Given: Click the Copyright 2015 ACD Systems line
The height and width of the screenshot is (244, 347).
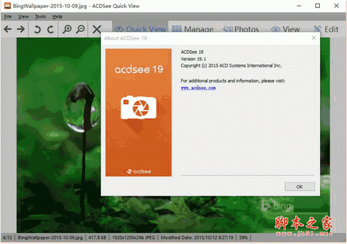Looking at the screenshot, I should [231, 65].
